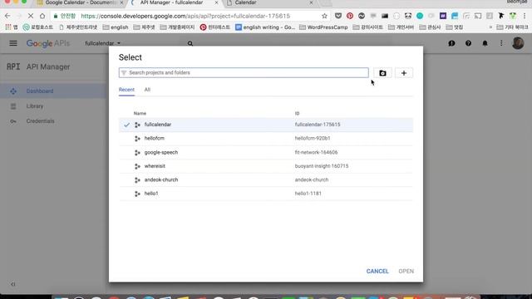Click the plus icon to create project
Image resolution: width=532 pixels, height=299 pixels.
coord(404,73)
